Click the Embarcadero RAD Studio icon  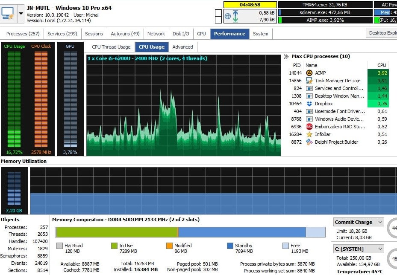(309, 127)
